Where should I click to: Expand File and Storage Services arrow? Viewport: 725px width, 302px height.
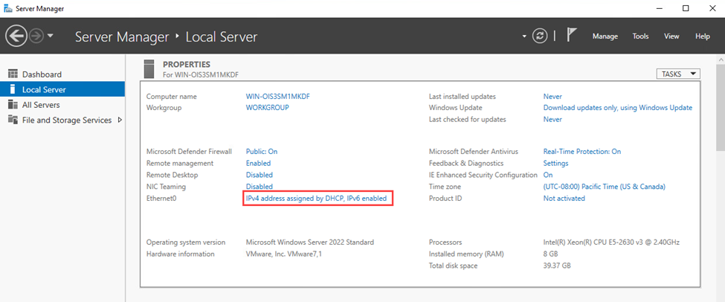(x=120, y=120)
